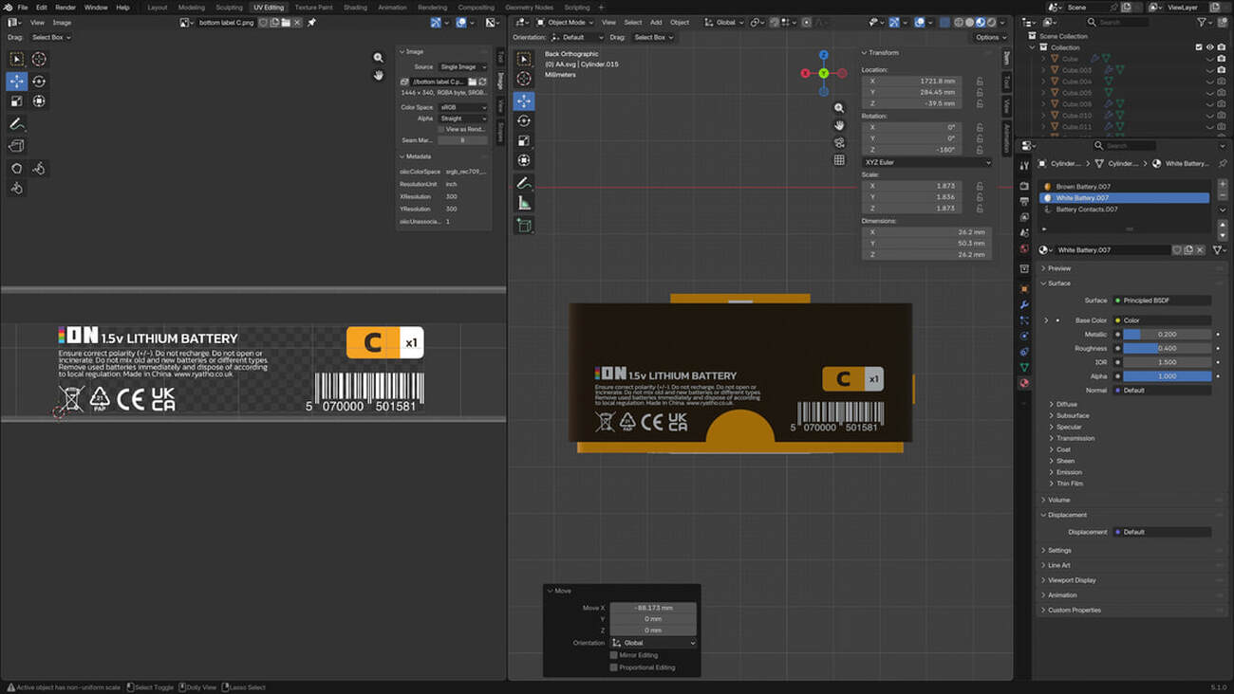The height and width of the screenshot is (694, 1234).
Task: Switch to the Texture Paint workspace tab
Action: [x=313, y=8]
